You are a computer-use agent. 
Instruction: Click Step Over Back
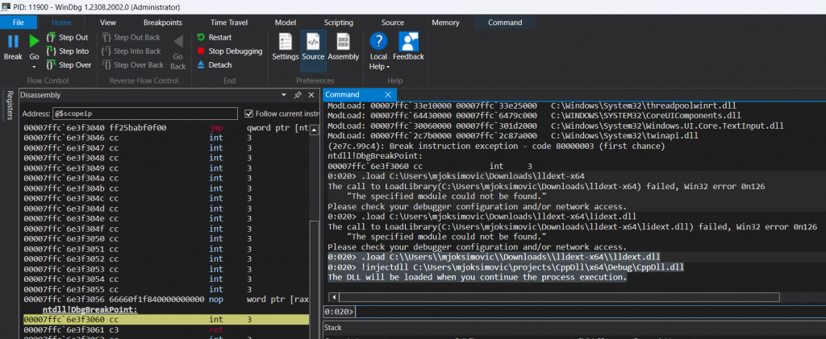point(132,64)
